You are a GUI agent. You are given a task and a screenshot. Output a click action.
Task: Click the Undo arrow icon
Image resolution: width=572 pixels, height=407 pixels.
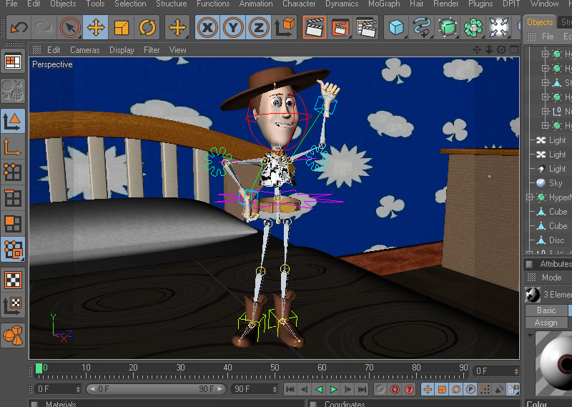coord(19,27)
